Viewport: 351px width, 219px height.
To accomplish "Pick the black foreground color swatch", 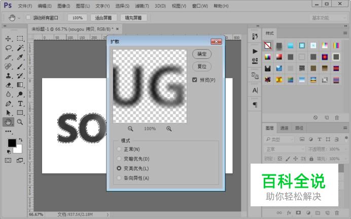I will [x=12, y=143].
